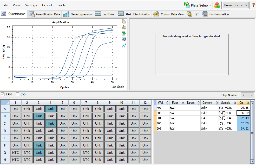
Task: Select plate column 12 header
Action: [145, 103]
